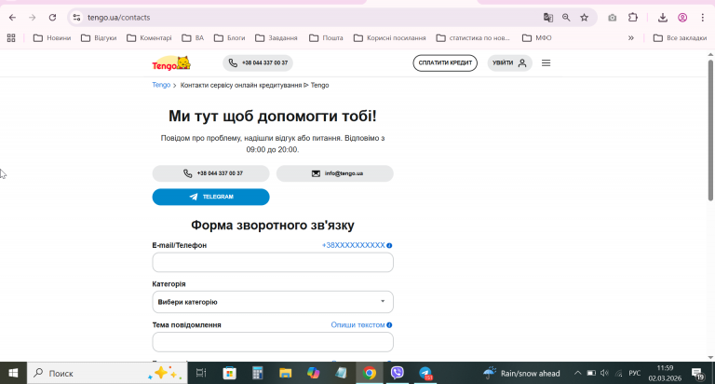This screenshot has height=384, width=715.
Task: Click the camera screenshot extension icon
Action: pos(612,18)
